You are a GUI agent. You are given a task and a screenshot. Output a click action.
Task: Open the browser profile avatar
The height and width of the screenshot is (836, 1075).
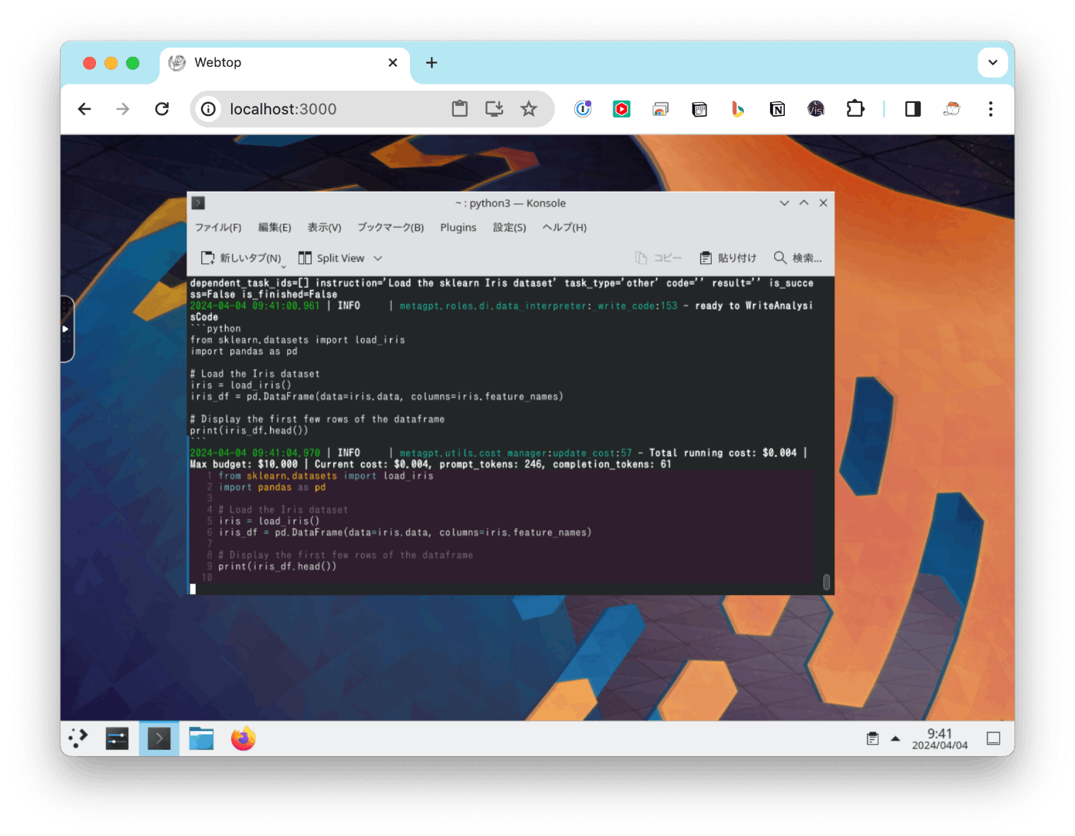tap(952, 109)
